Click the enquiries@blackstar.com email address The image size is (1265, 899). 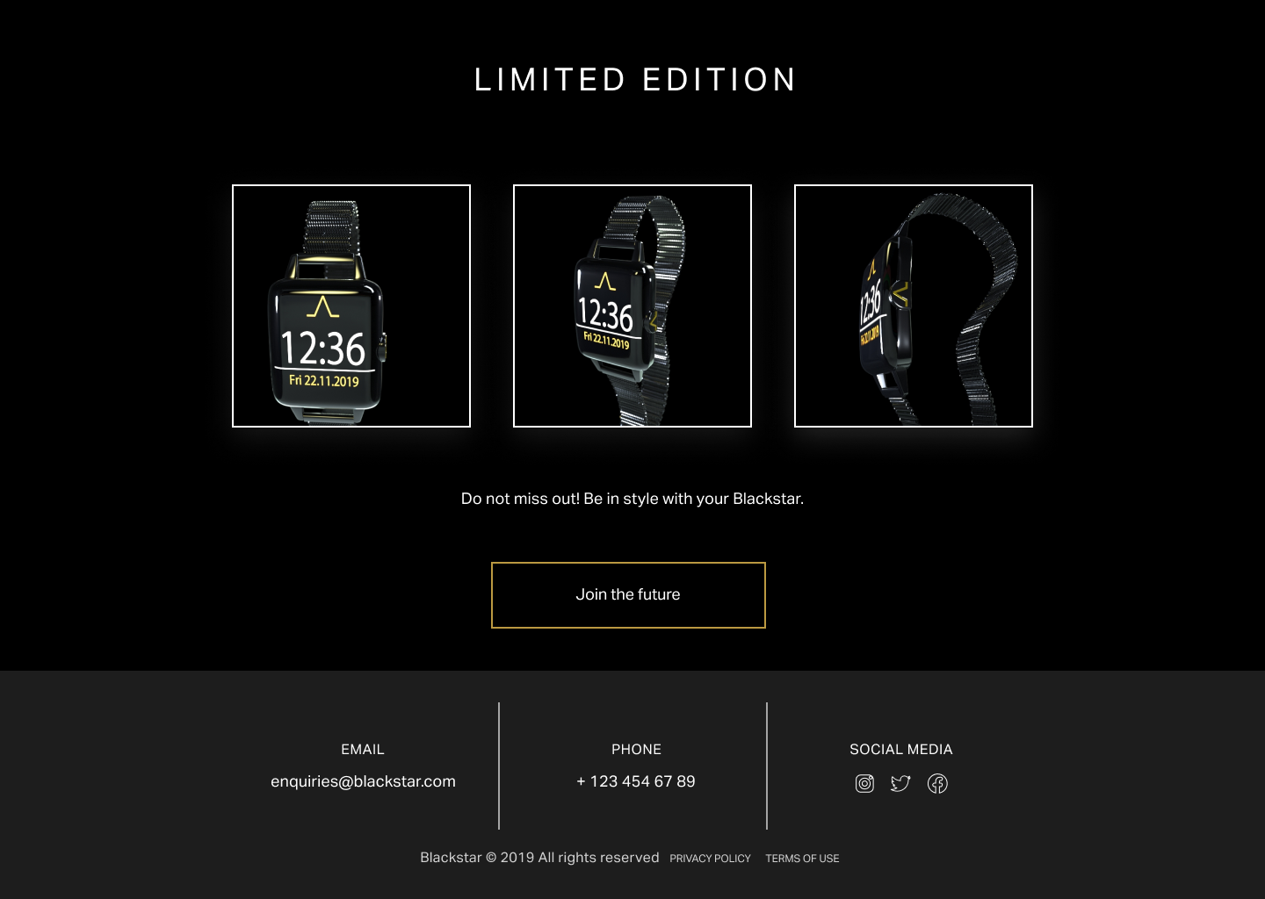click(363, 781)
